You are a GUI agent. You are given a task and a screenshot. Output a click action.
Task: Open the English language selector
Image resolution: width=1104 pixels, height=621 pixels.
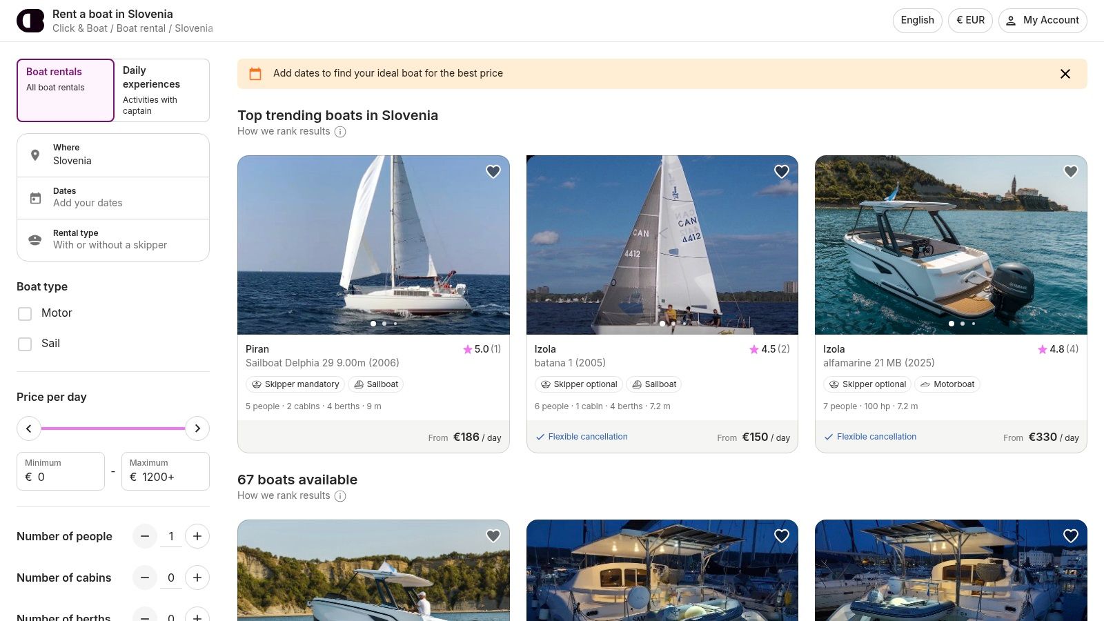(x=917, y=20)
